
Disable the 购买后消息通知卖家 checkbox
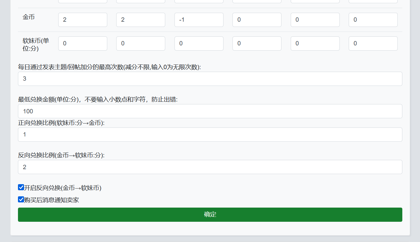coord(21,199)
